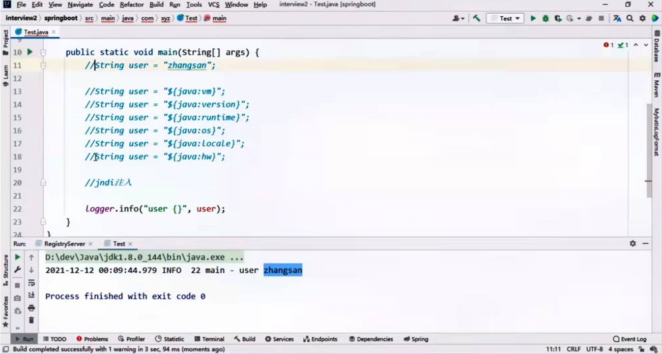Click the fold end marker at line 23
Screen dimensions: 662x354
coord(43,222)
